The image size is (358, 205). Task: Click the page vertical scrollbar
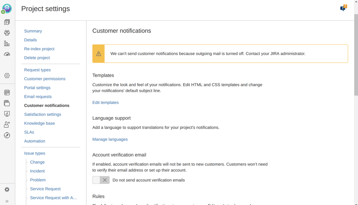click(355, 54)
